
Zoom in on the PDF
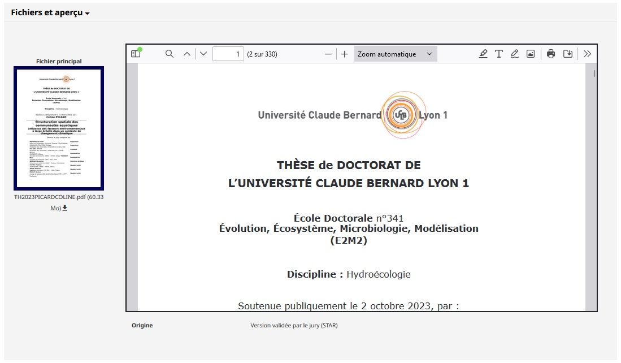[x=345, y=54]
